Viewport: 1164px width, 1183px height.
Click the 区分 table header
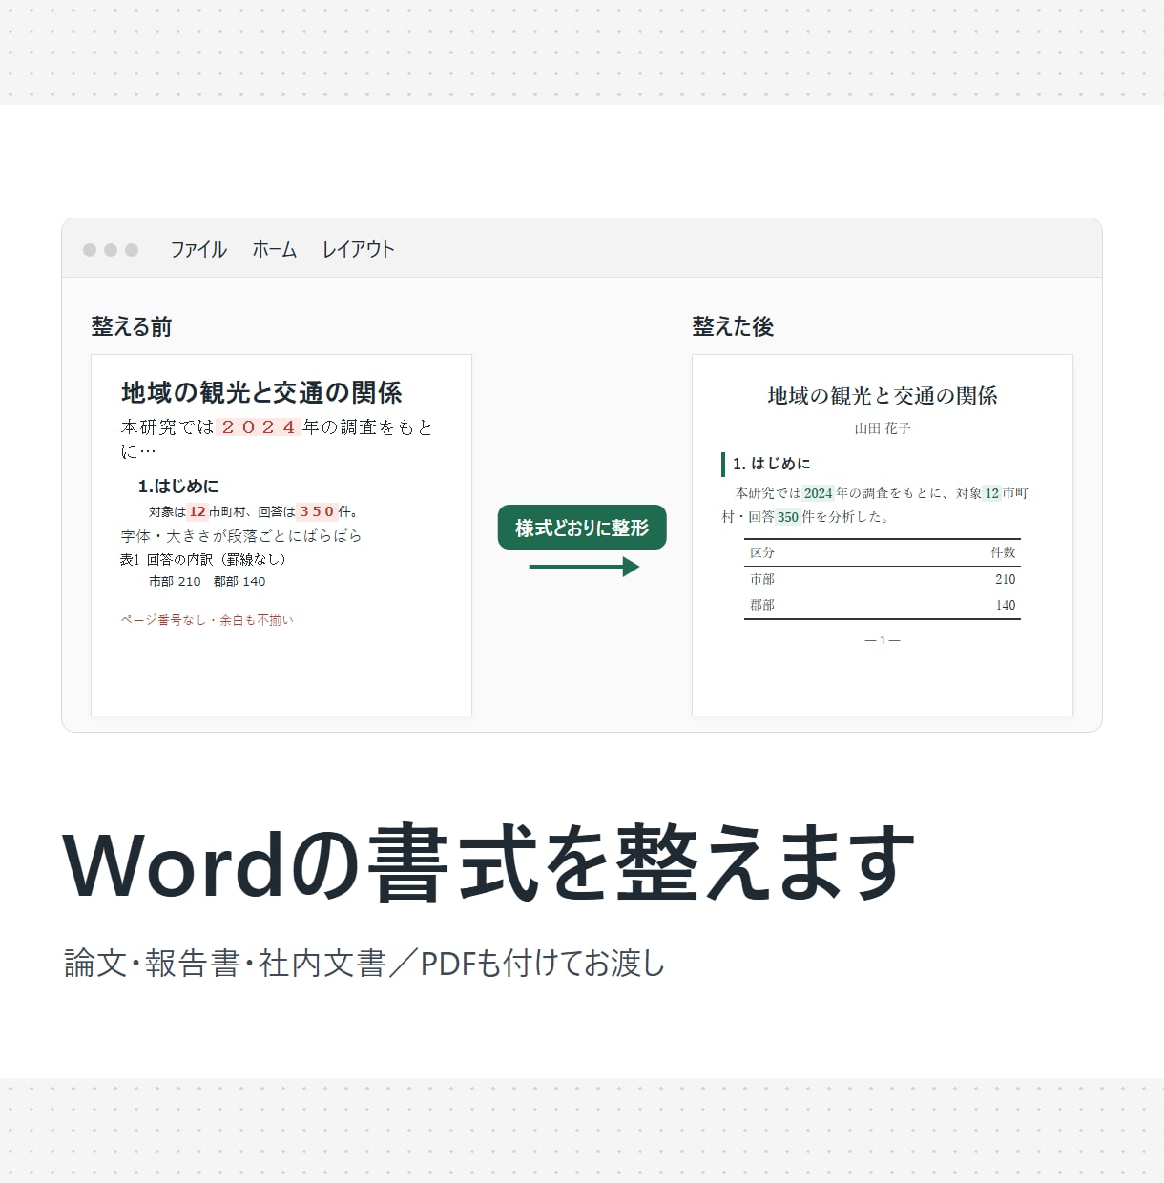(x=762, y=552)
